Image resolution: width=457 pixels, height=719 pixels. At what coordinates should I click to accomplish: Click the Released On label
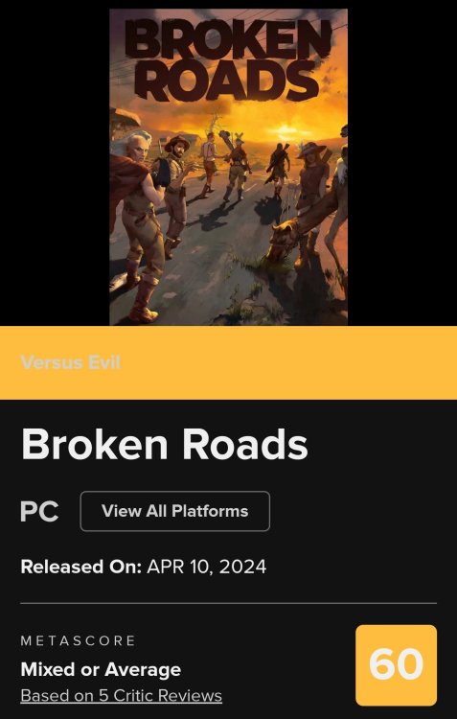point(81,567)
